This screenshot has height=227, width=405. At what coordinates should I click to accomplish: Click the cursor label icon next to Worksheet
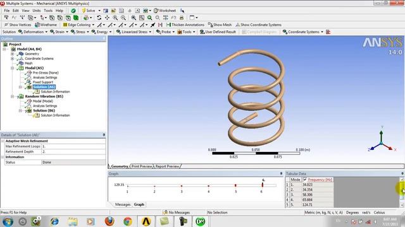click(x=182, y=11)
